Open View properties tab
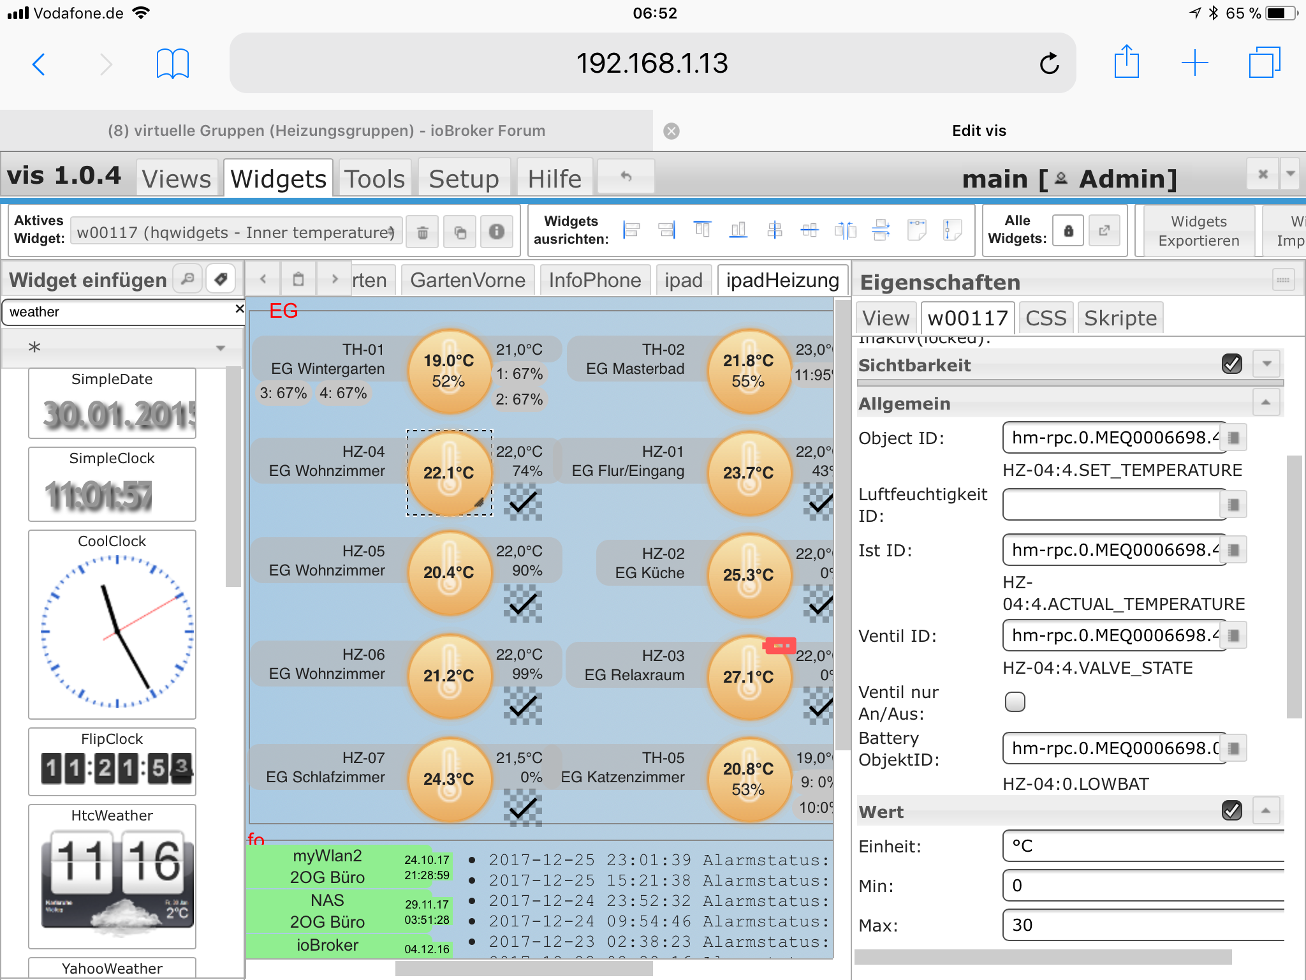 [x=886, y=318]
